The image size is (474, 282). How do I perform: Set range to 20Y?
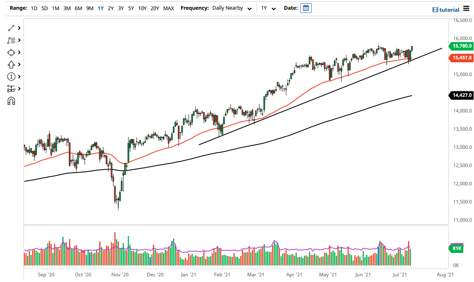click(155, 8)
